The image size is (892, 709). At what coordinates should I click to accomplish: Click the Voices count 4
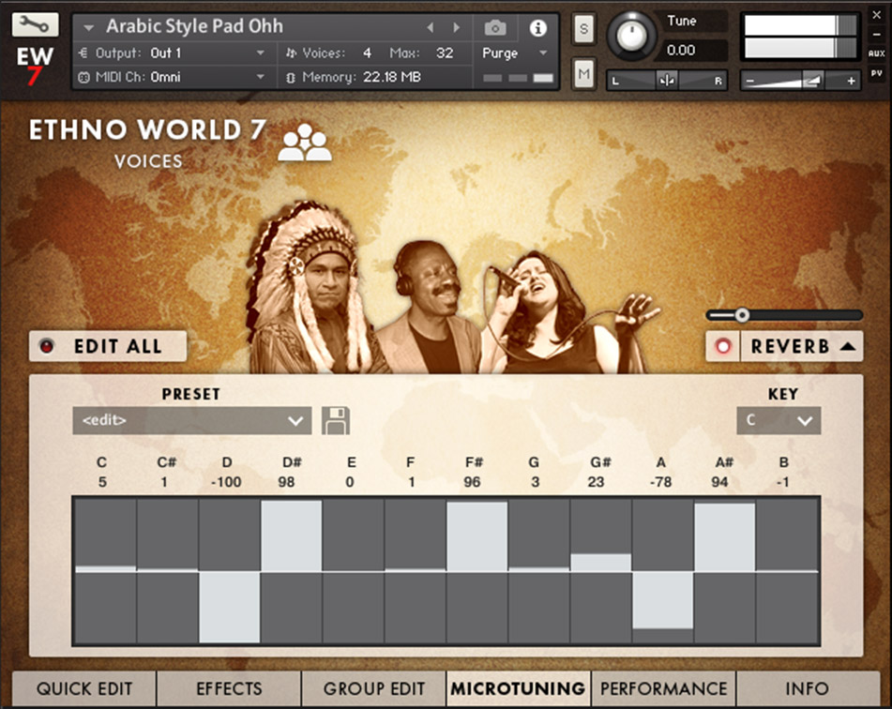click(x=367, y=53)
